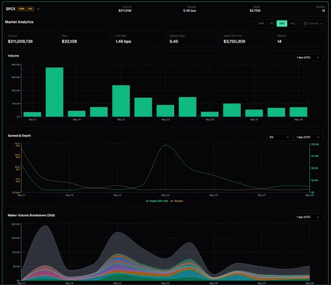Click the Makers 14 stat card
331x285 pixels.
(300, 39)
